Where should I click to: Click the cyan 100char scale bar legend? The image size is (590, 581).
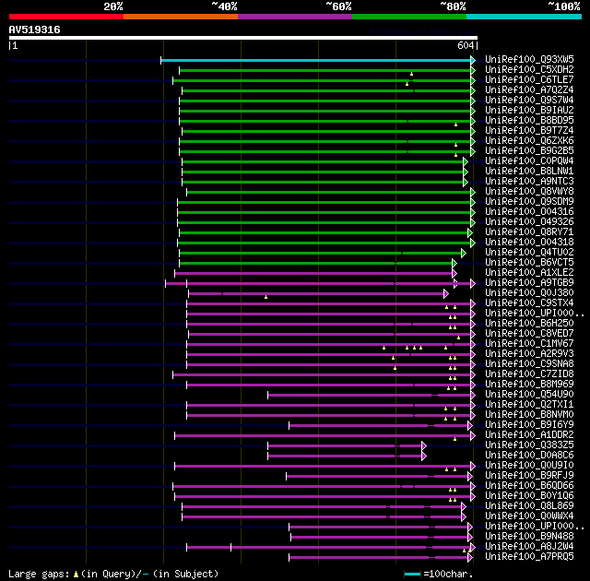(x=412, y=575)
